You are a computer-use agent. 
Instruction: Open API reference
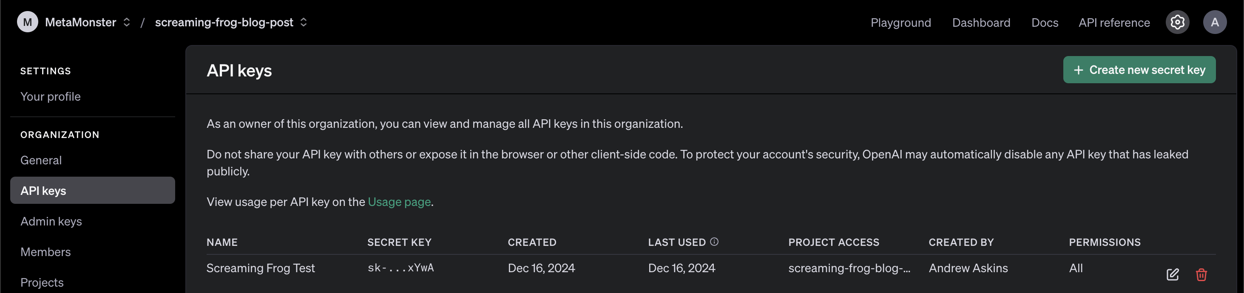tap(1113, 23)
